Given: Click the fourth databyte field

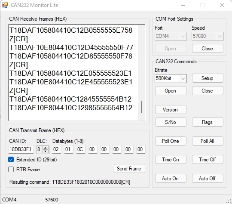Looking at the screenshot, I should click(93, 149).
